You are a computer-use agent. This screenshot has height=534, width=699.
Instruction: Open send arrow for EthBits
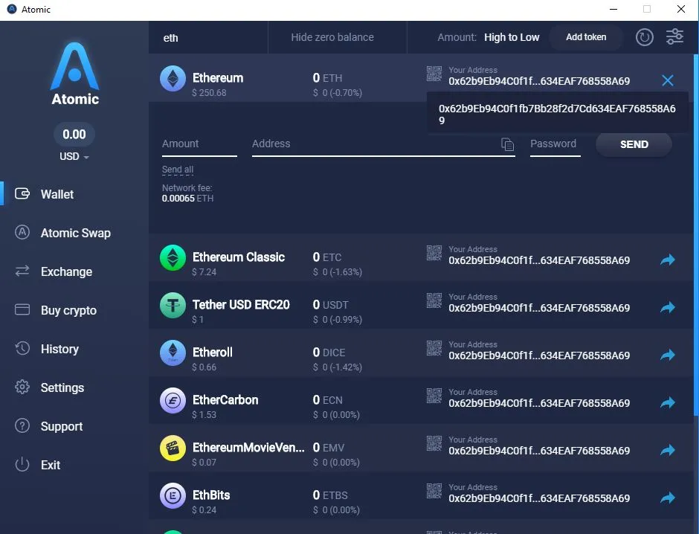point(667,498)
